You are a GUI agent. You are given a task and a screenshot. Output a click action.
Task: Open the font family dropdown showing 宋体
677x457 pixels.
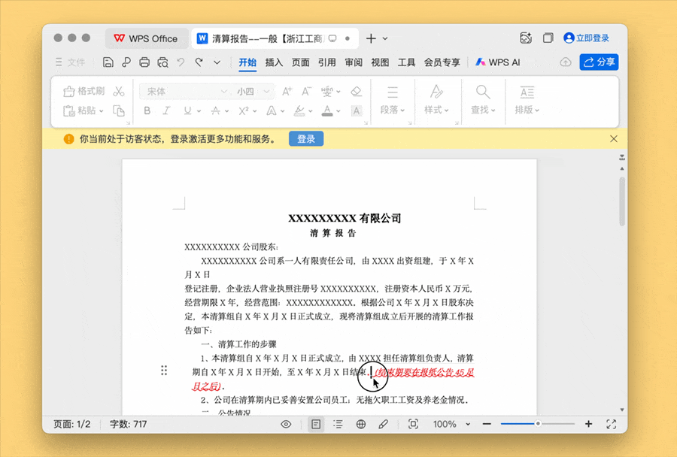[184, 90]
